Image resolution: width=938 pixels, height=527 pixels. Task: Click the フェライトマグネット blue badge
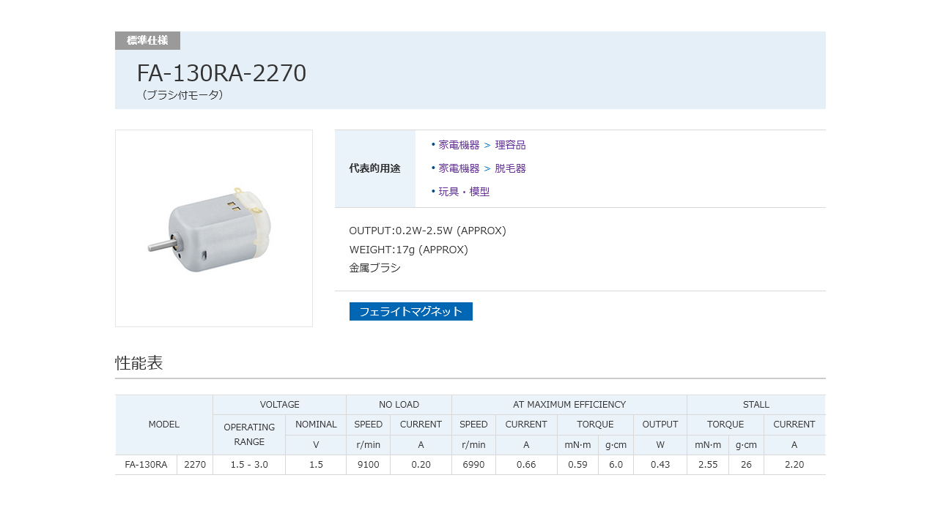pyautogui.click(x=410, y=312)
